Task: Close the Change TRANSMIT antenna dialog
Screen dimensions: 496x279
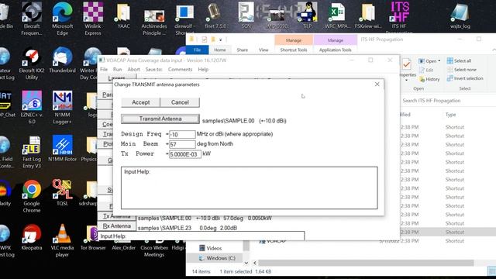Action: [377, 84]
